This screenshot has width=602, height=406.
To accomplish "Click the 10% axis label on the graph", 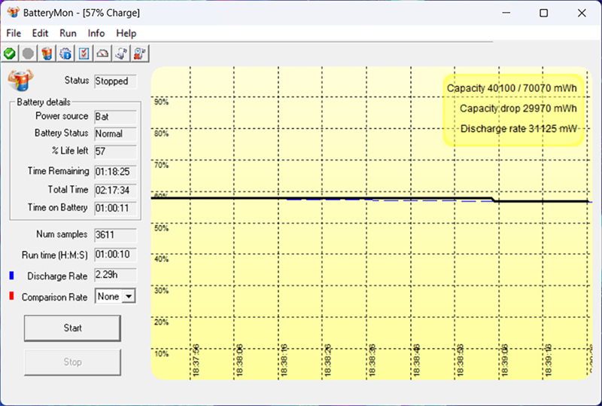I will point(161,354).
